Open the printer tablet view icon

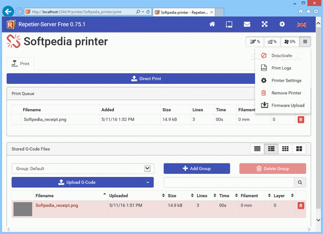click(x=229, y=24)
